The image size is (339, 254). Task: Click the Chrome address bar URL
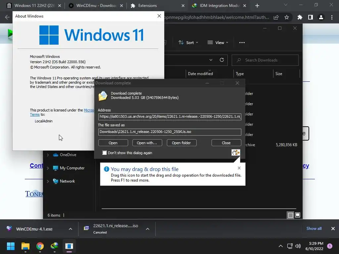216,17
